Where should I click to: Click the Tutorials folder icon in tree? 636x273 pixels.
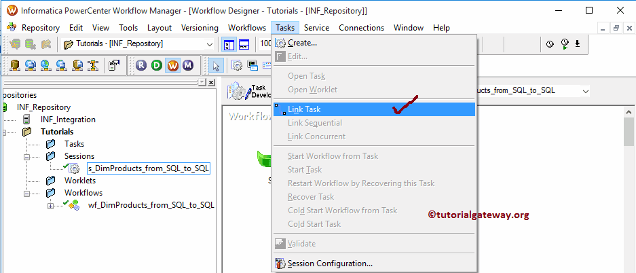pyautogui.click(x=26, y=132)
